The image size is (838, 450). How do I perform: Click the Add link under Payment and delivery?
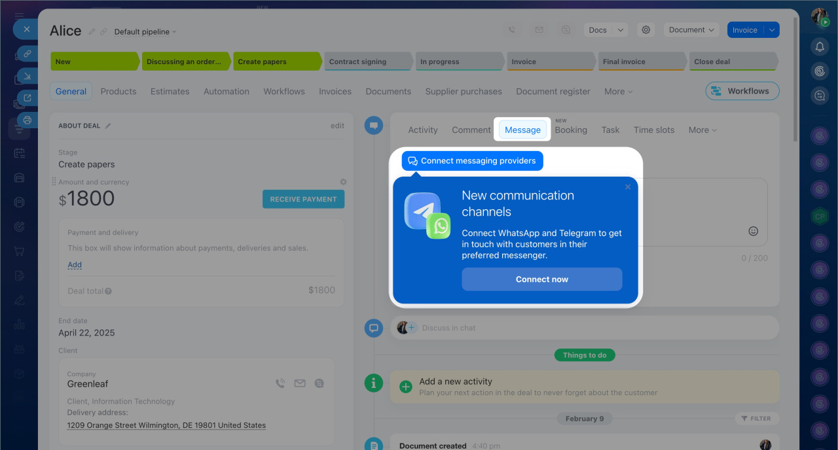pos(75,265)
